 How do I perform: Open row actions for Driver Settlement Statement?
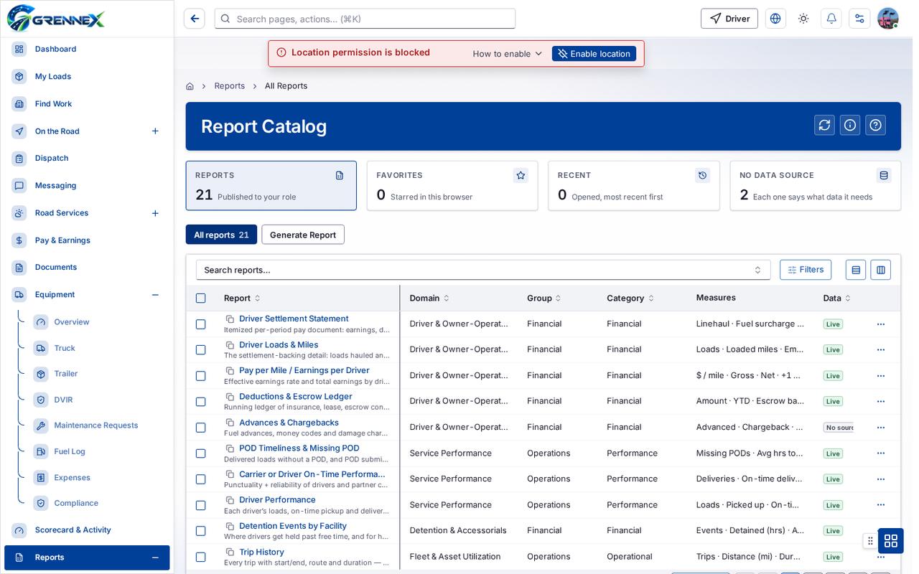[x=881, y=324]
